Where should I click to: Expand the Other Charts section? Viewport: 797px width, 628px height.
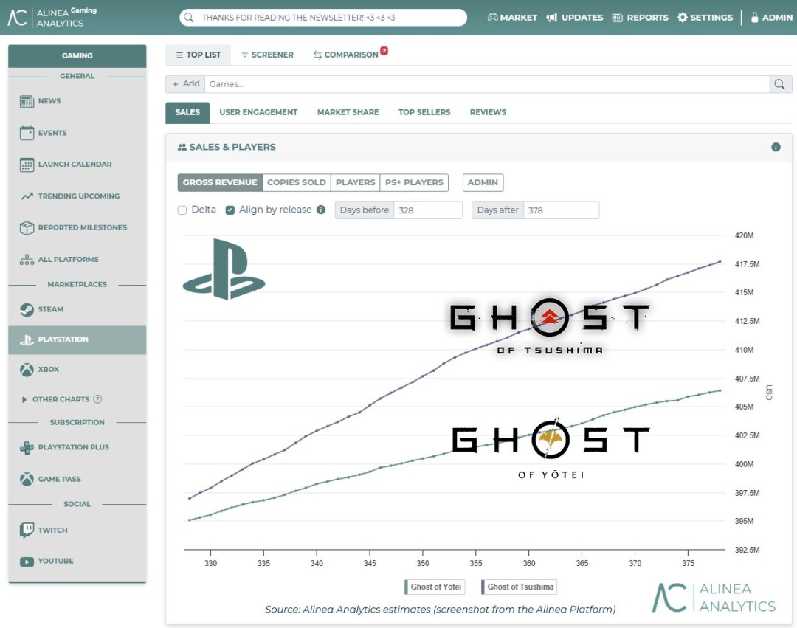[24, 399]
